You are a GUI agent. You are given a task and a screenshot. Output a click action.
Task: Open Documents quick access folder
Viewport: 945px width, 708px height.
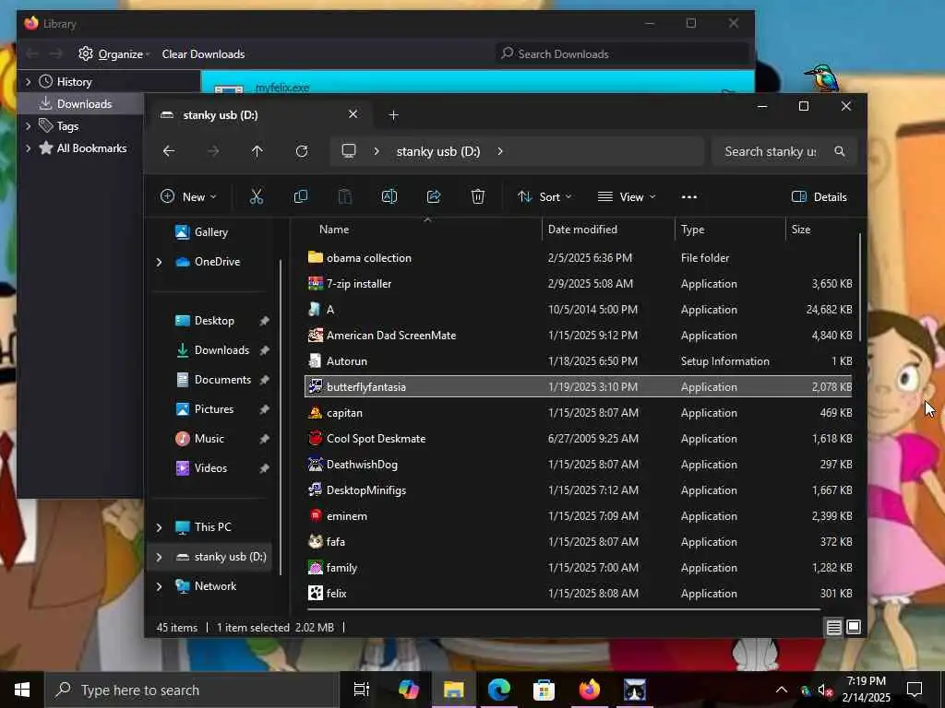[x=222, y=380]
